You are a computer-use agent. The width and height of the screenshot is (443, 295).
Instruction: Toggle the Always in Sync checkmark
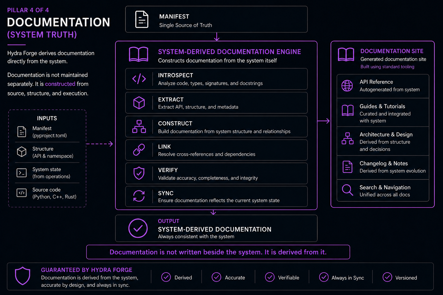(x=324, y=277)
